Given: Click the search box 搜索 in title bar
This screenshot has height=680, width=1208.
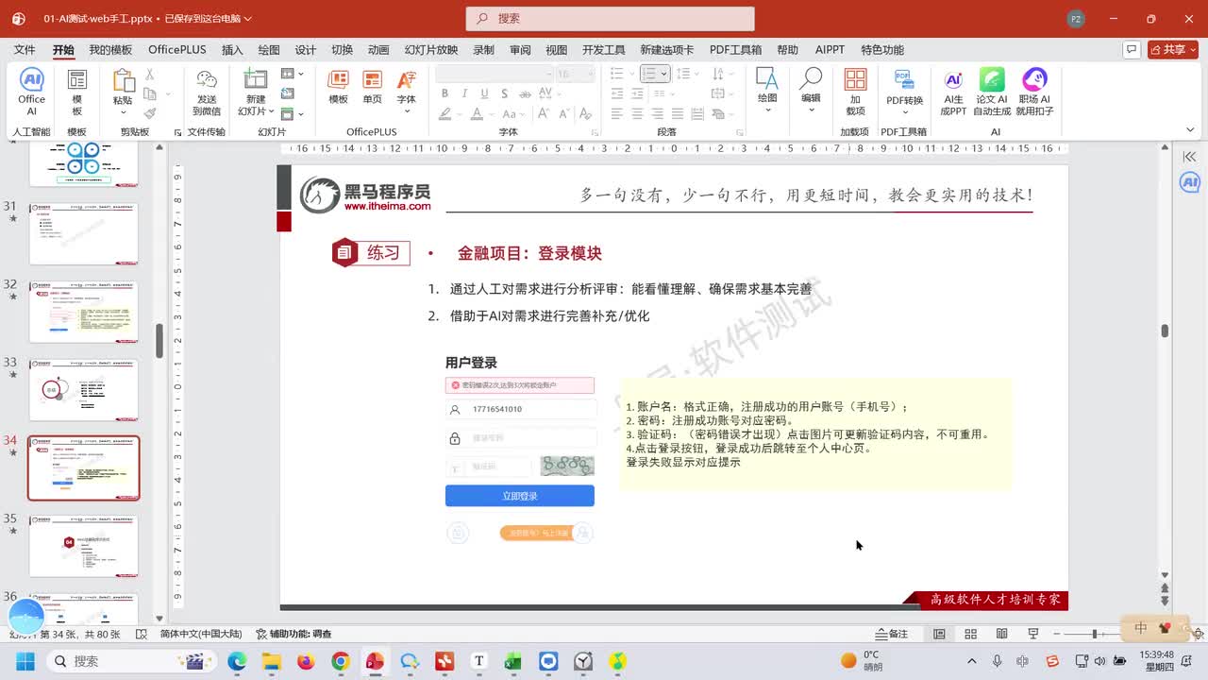Looking at the screenshot, I should (x=610, y=18).
